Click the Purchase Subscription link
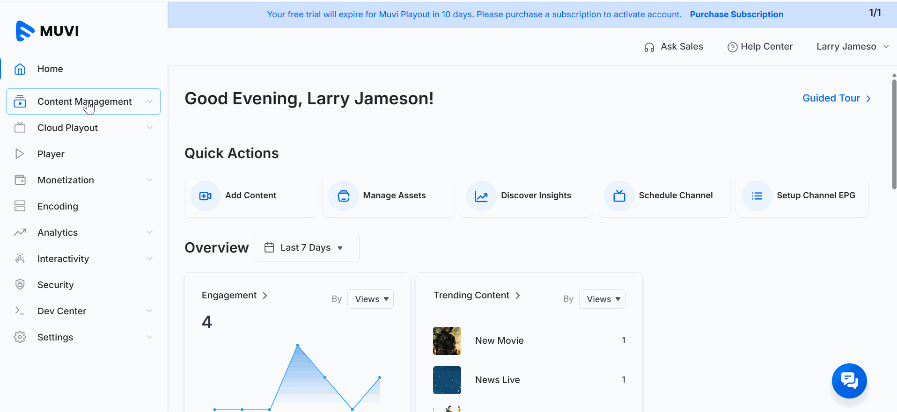This screenshot has width=897, height=412. click(x=736, y=14)
